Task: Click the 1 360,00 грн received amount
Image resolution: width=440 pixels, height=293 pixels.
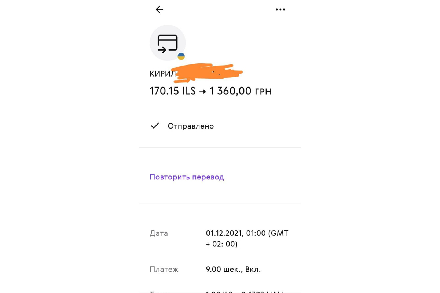Action: [241, 91]
